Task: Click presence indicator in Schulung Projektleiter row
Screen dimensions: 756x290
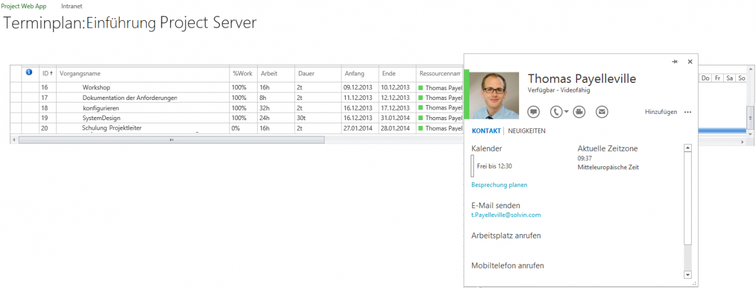Action: click(421, 128)
